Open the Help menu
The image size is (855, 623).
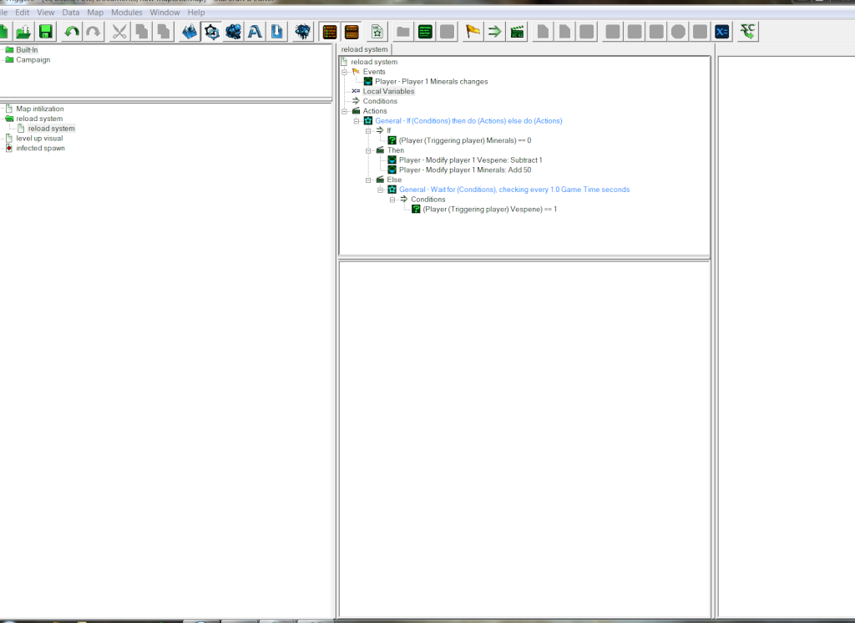(x=196, y=12)
